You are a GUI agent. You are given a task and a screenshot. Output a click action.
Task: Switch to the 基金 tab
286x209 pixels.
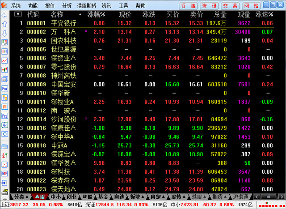tap(103, 197)
